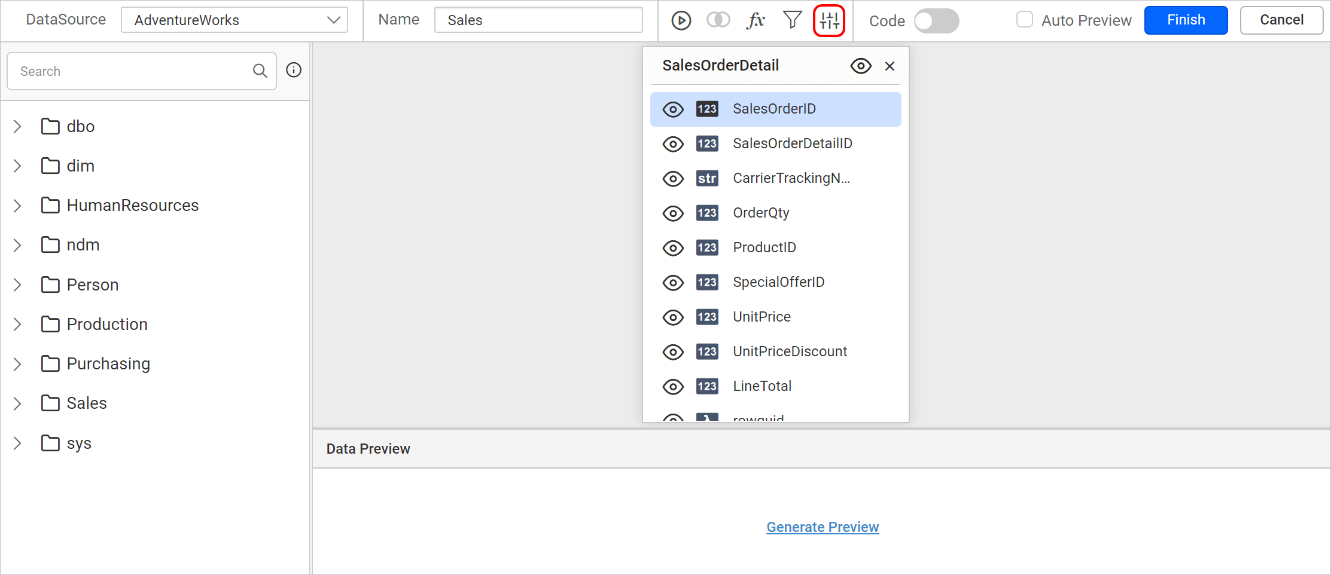Expand the HumanResources folder
Image resolution: width=1331 pixels, height=575 pixels.
coord(17,206)
